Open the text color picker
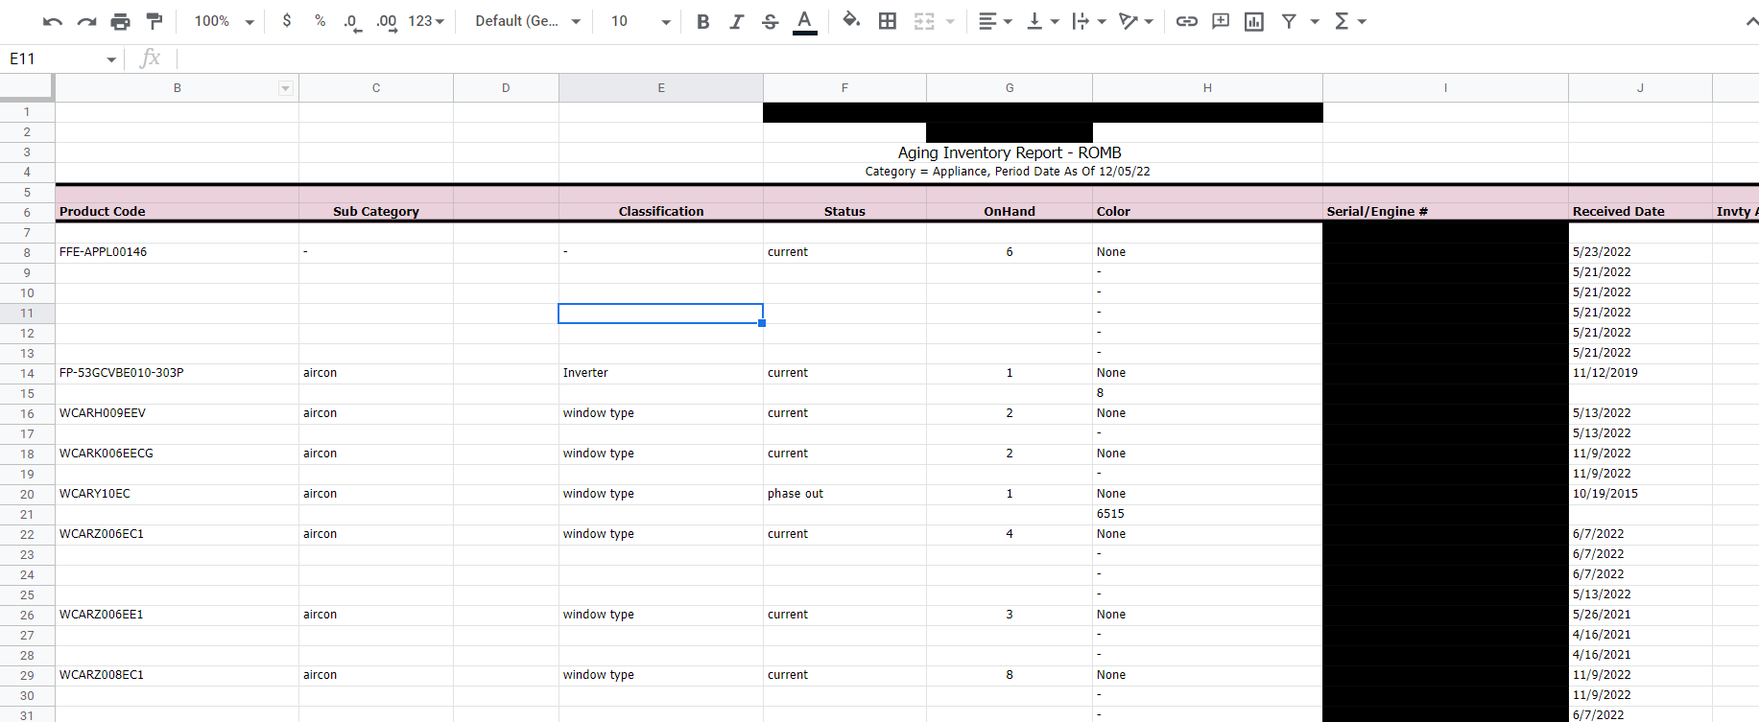1759x722 pixels. 804,21
